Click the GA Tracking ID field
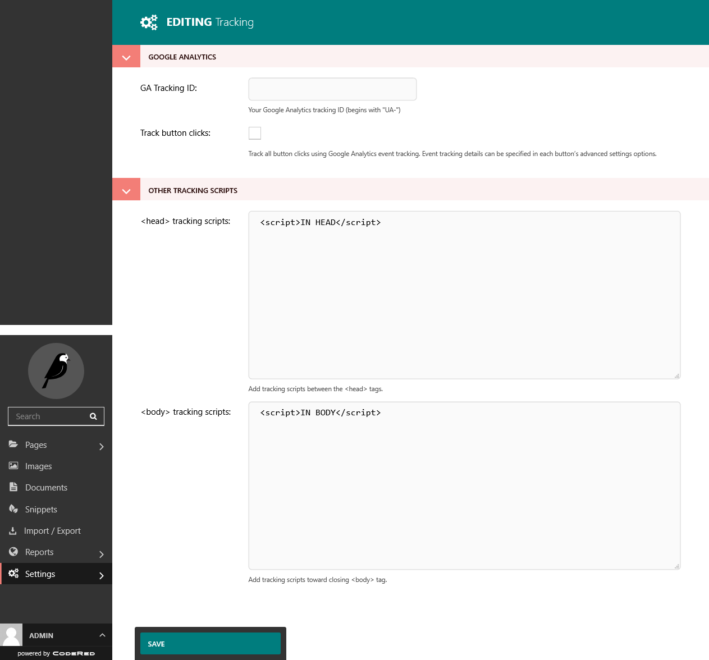 click(x=332, y=89)
